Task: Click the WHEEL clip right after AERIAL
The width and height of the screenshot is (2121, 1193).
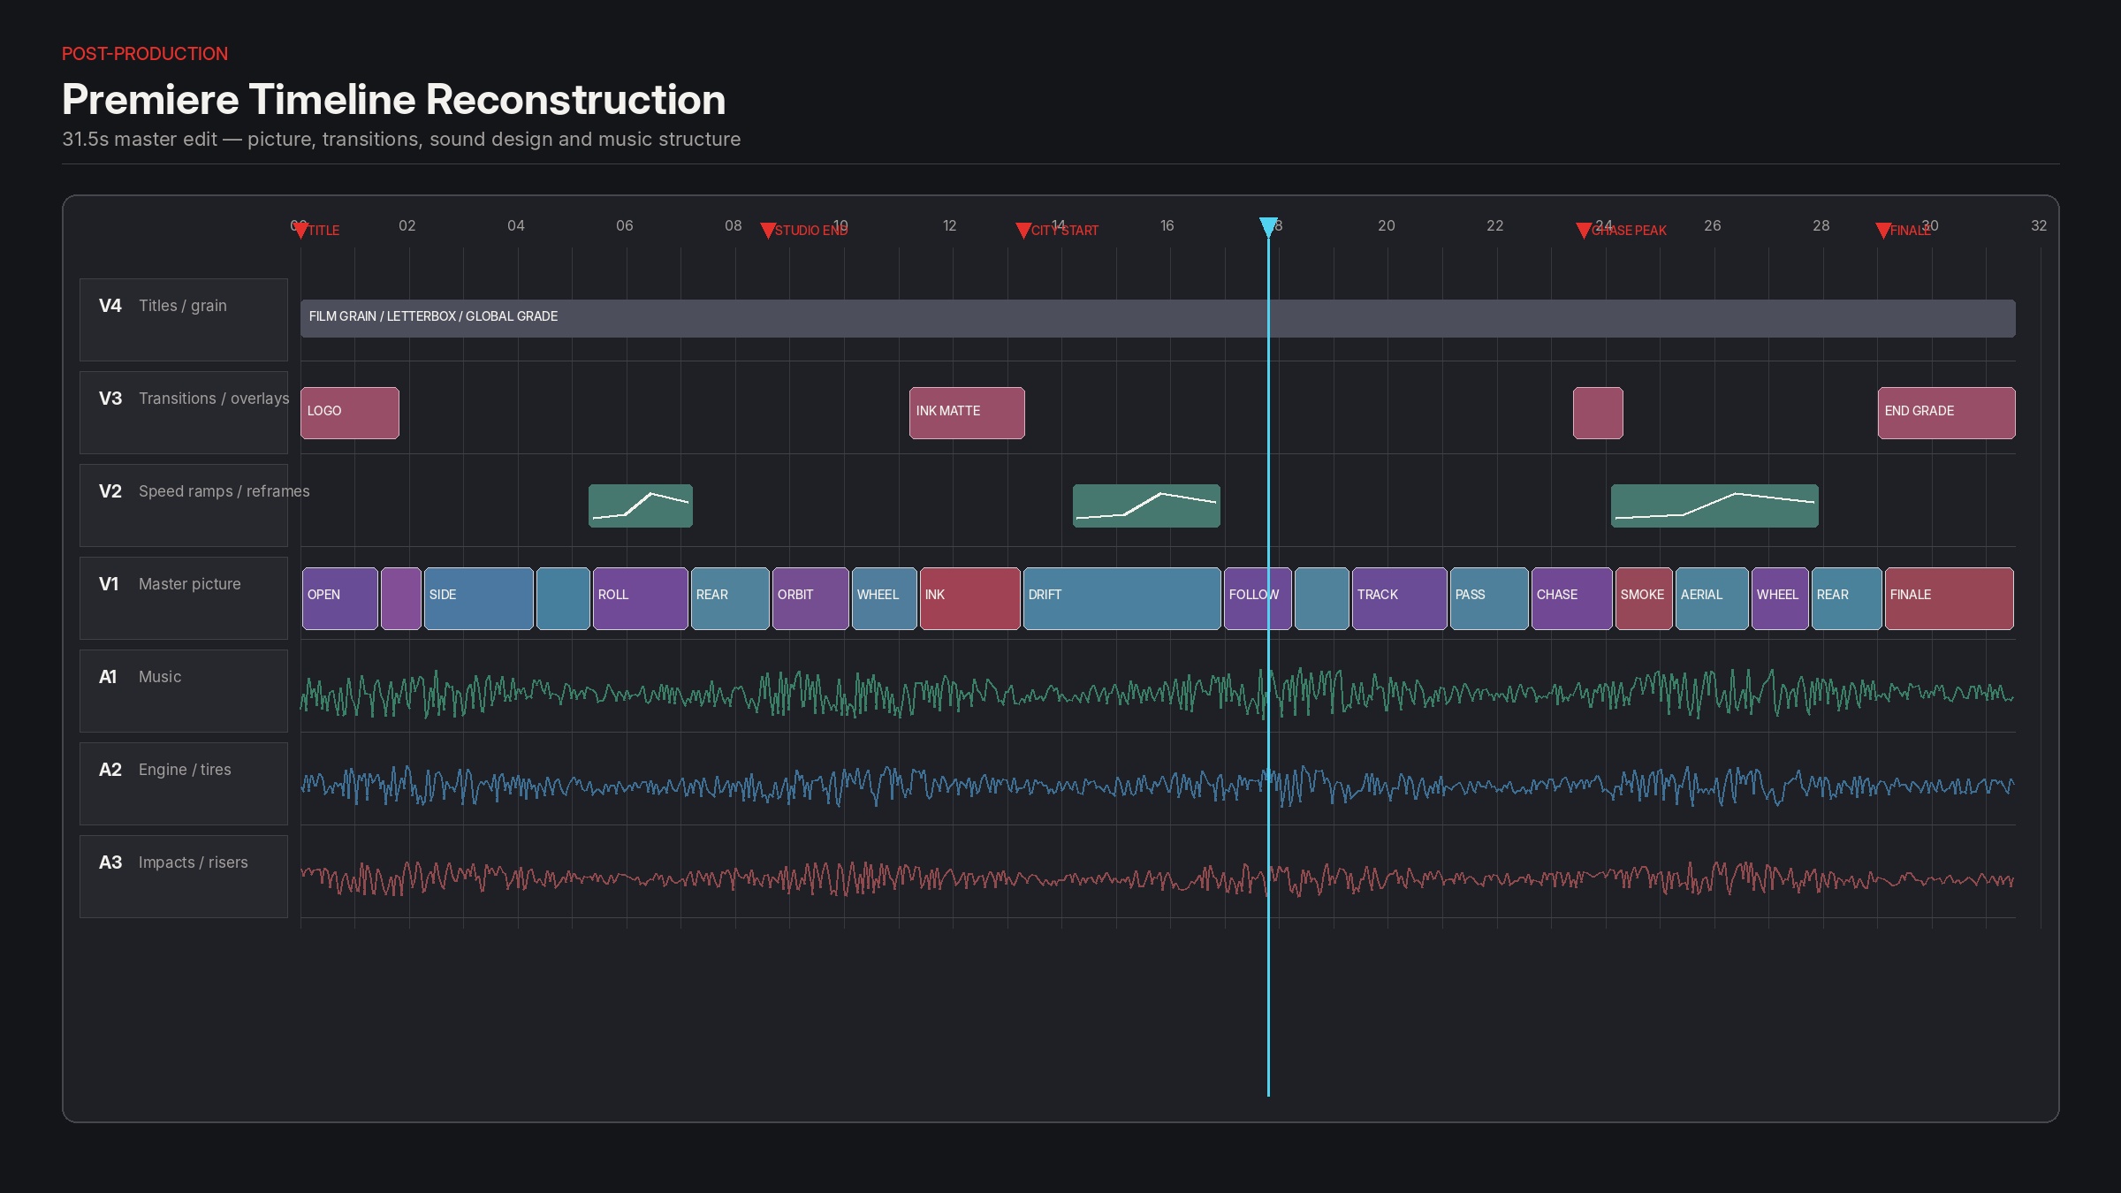Action: coord(1780,598)
